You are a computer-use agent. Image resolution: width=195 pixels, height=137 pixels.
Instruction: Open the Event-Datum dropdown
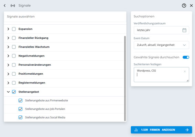click(x=161, y=45)
